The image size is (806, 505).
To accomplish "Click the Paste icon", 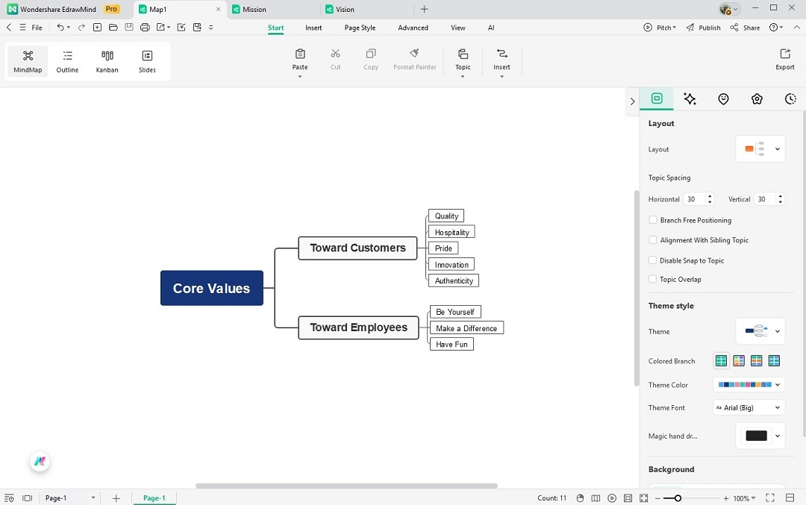I will [x=300, y=54].
